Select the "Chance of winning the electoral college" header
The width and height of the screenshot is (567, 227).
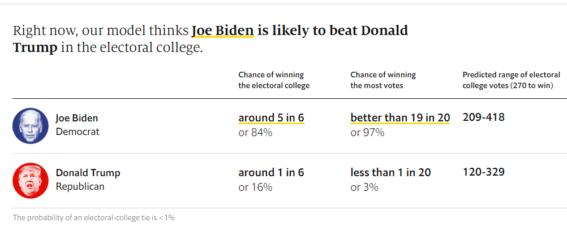(274, 80)
